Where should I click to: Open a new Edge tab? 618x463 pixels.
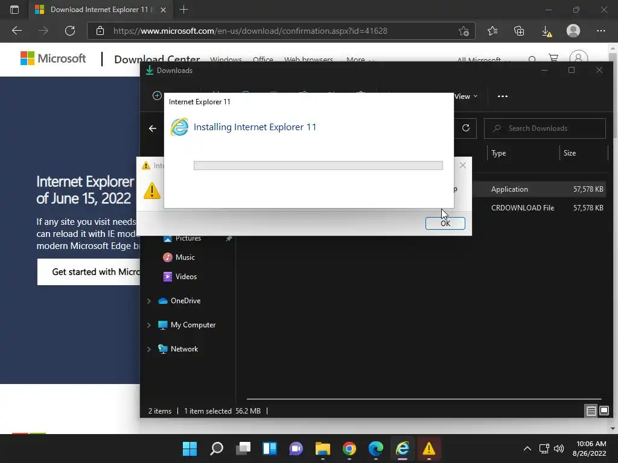(x=183, y=10)
